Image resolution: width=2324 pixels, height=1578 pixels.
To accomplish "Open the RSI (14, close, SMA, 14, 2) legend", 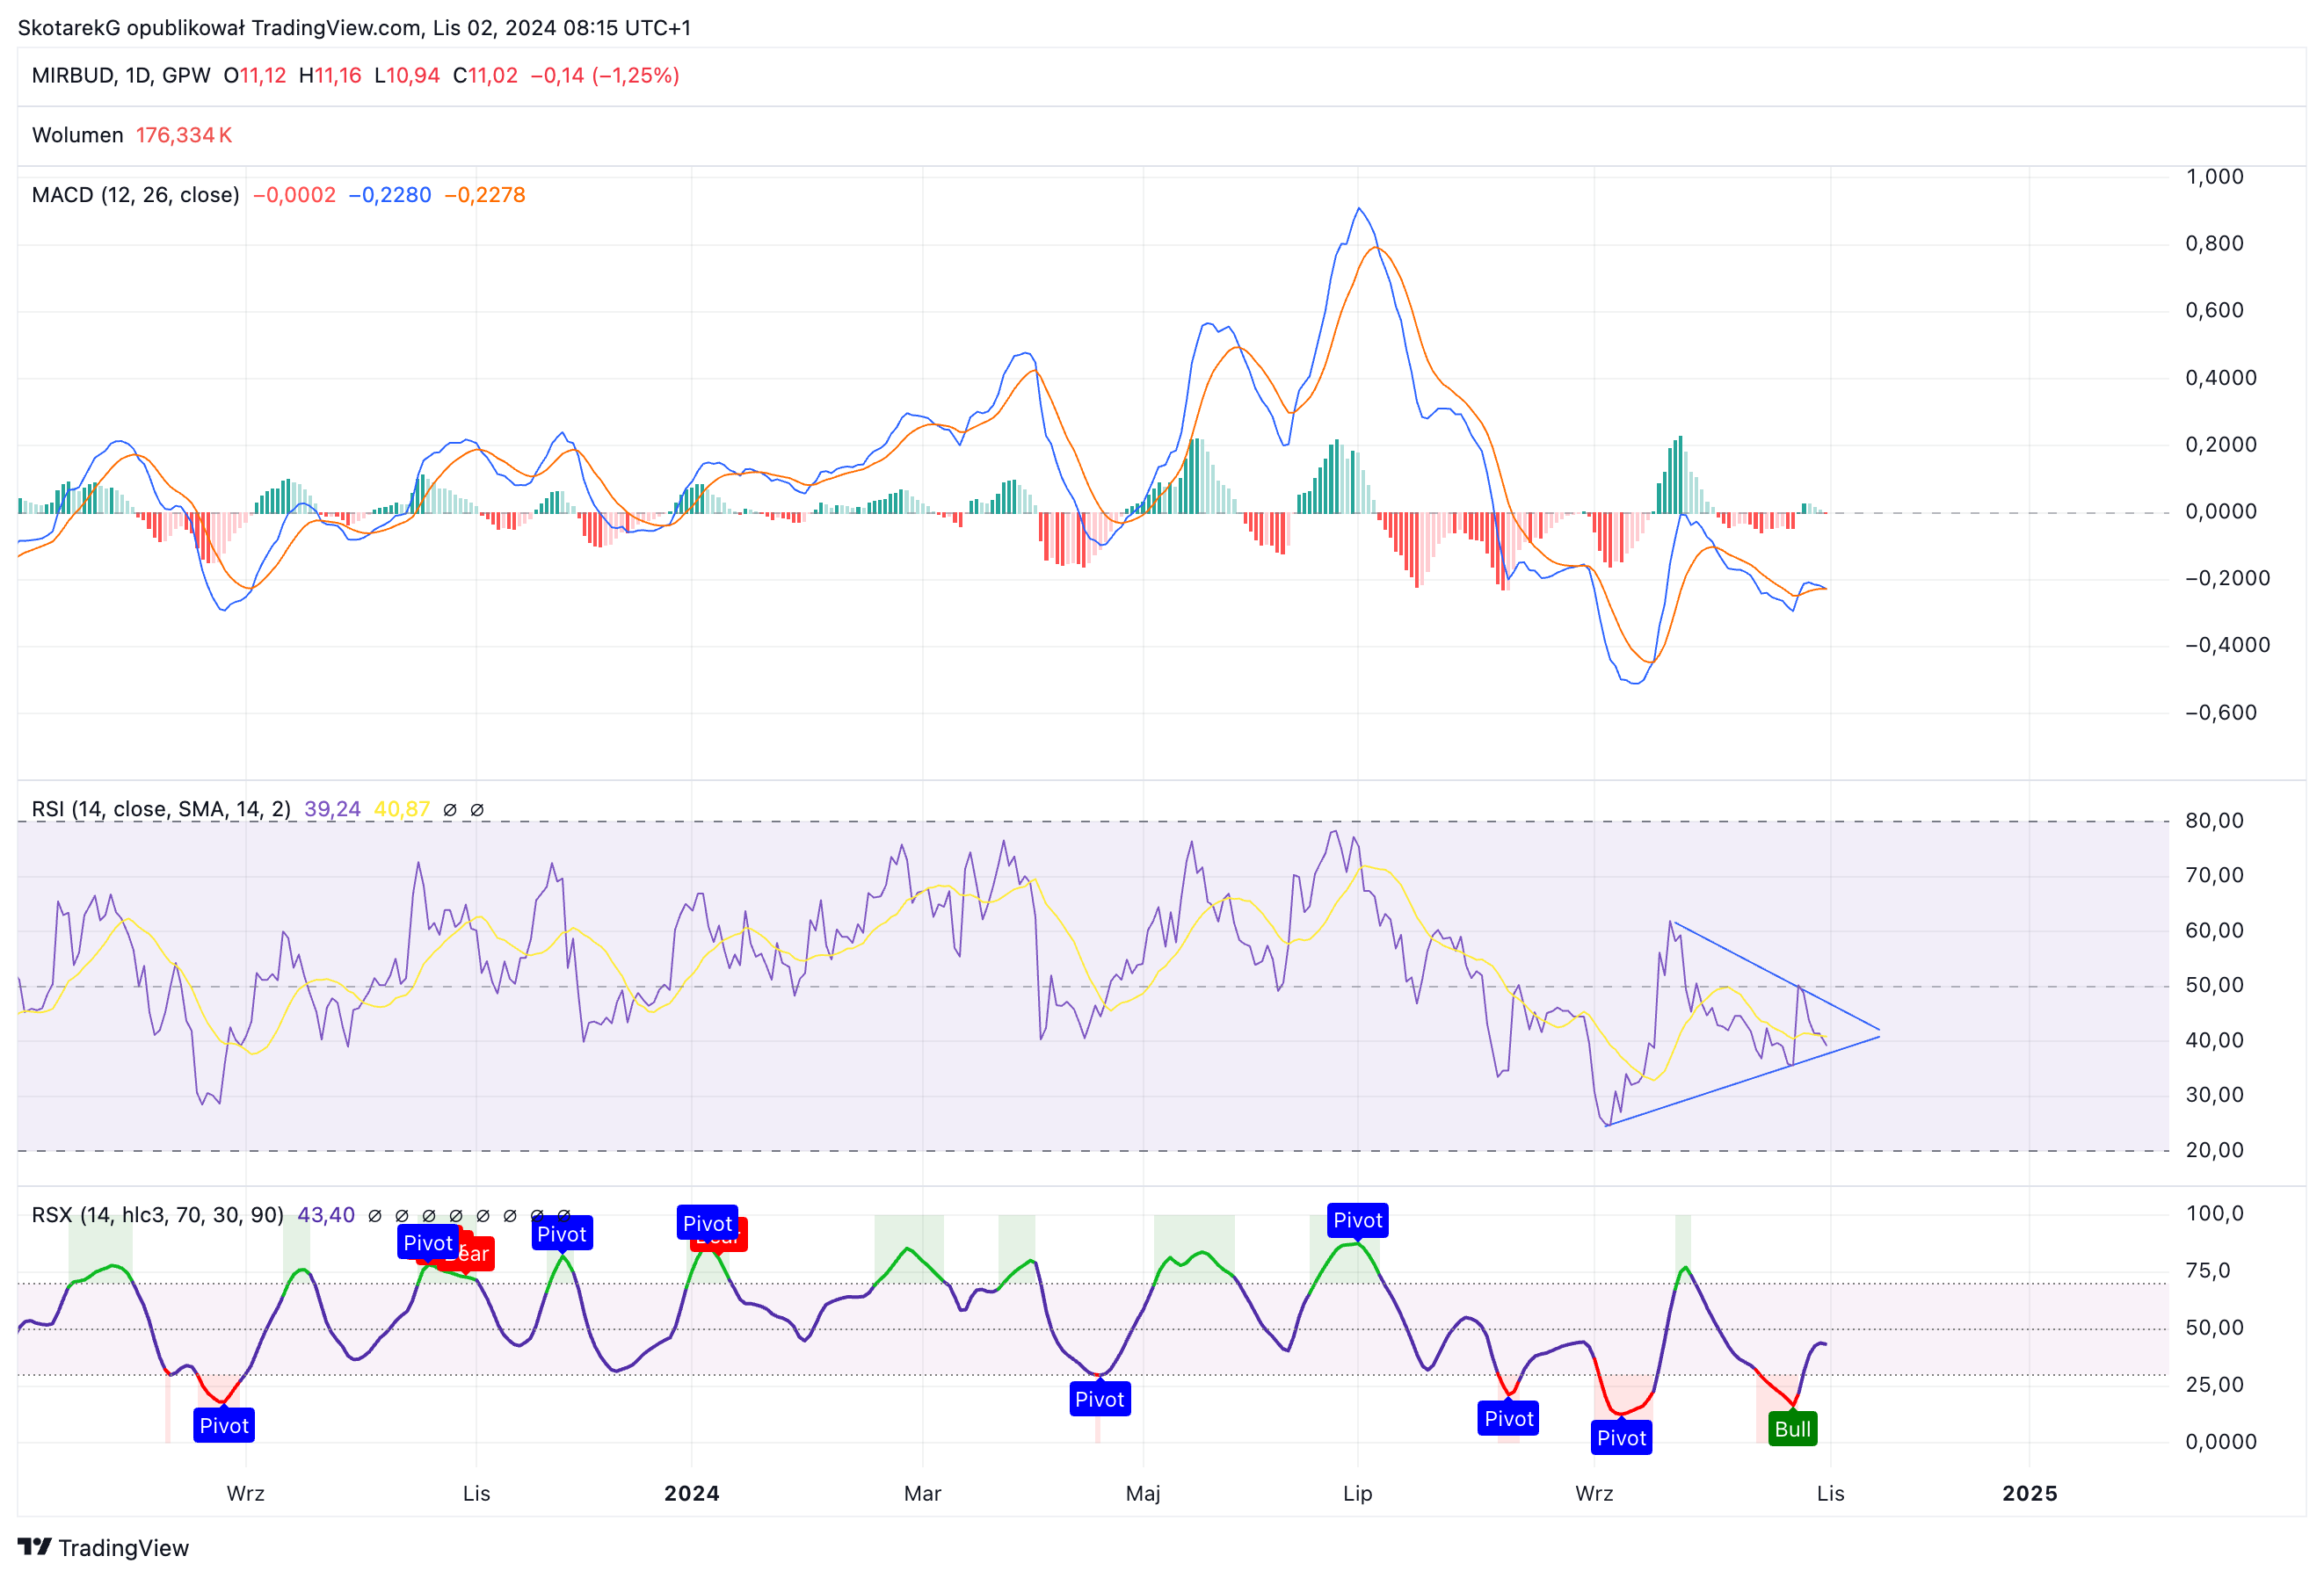I will tap(161, 808).
